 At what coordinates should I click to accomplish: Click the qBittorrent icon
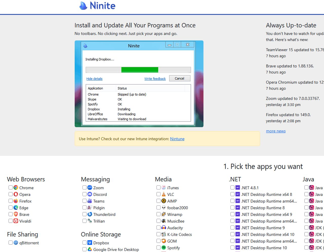(16, 243)
